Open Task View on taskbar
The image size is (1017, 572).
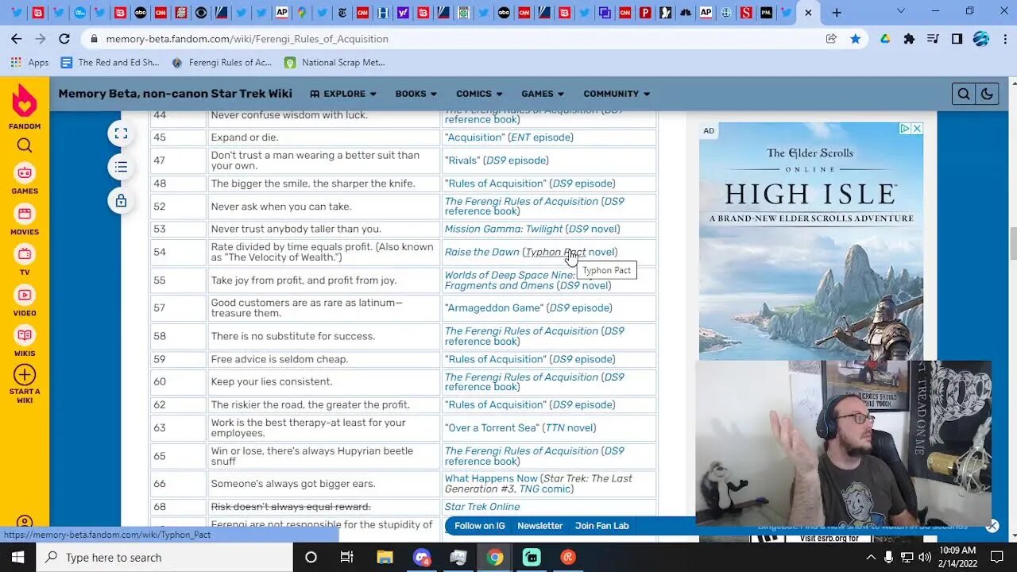pos(347,557)
